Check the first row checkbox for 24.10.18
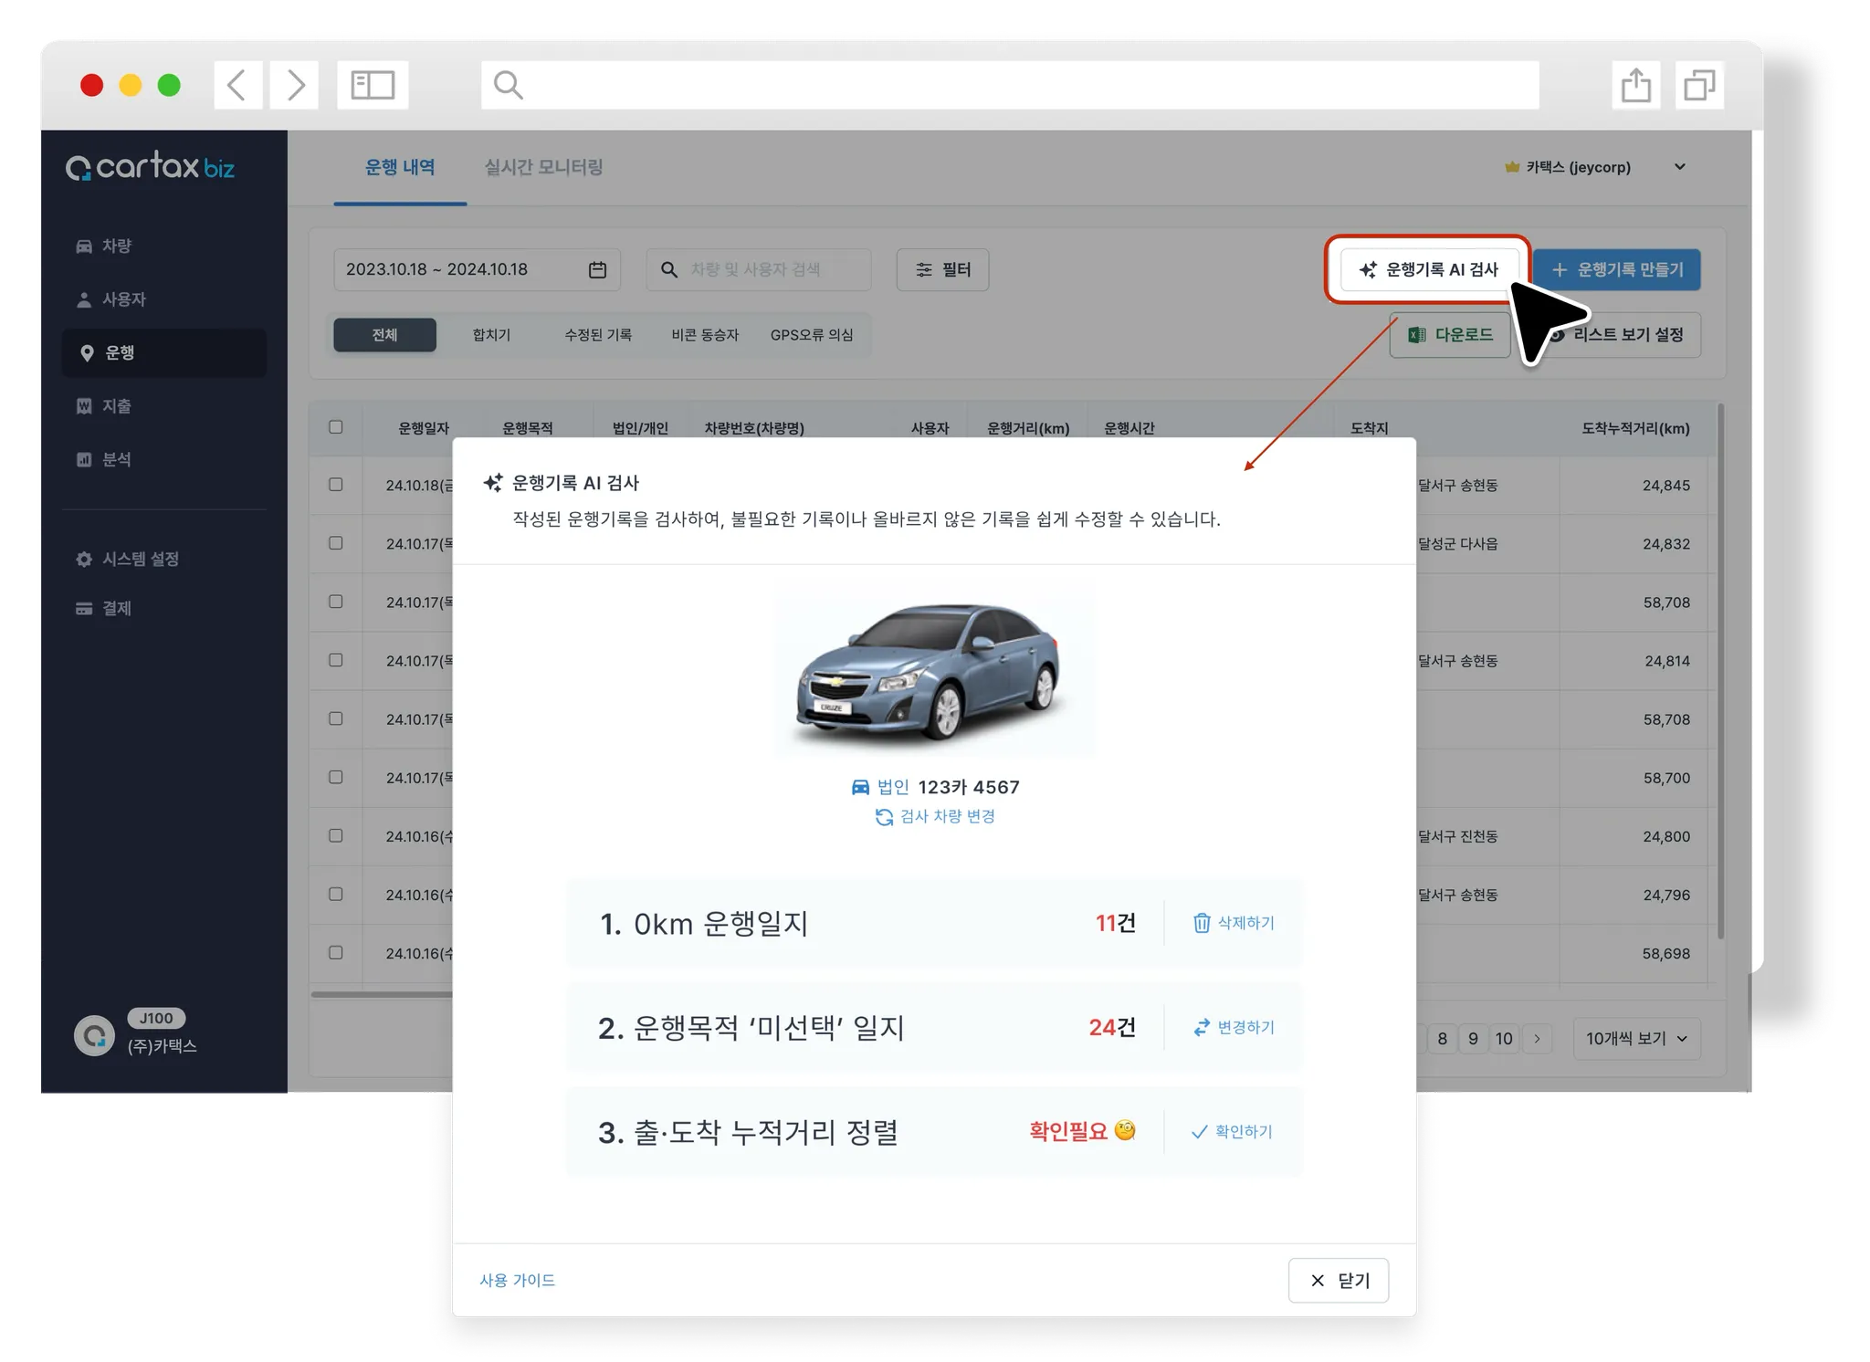This screenshot has height=1362, width=1870. tap(336, 485)
